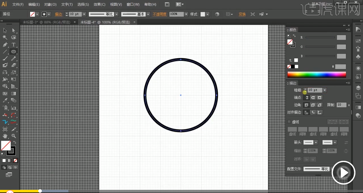The height and width of the screenshot is (193, 363).
Task: Select the Pen tool in toolbar
Action: 5,44
